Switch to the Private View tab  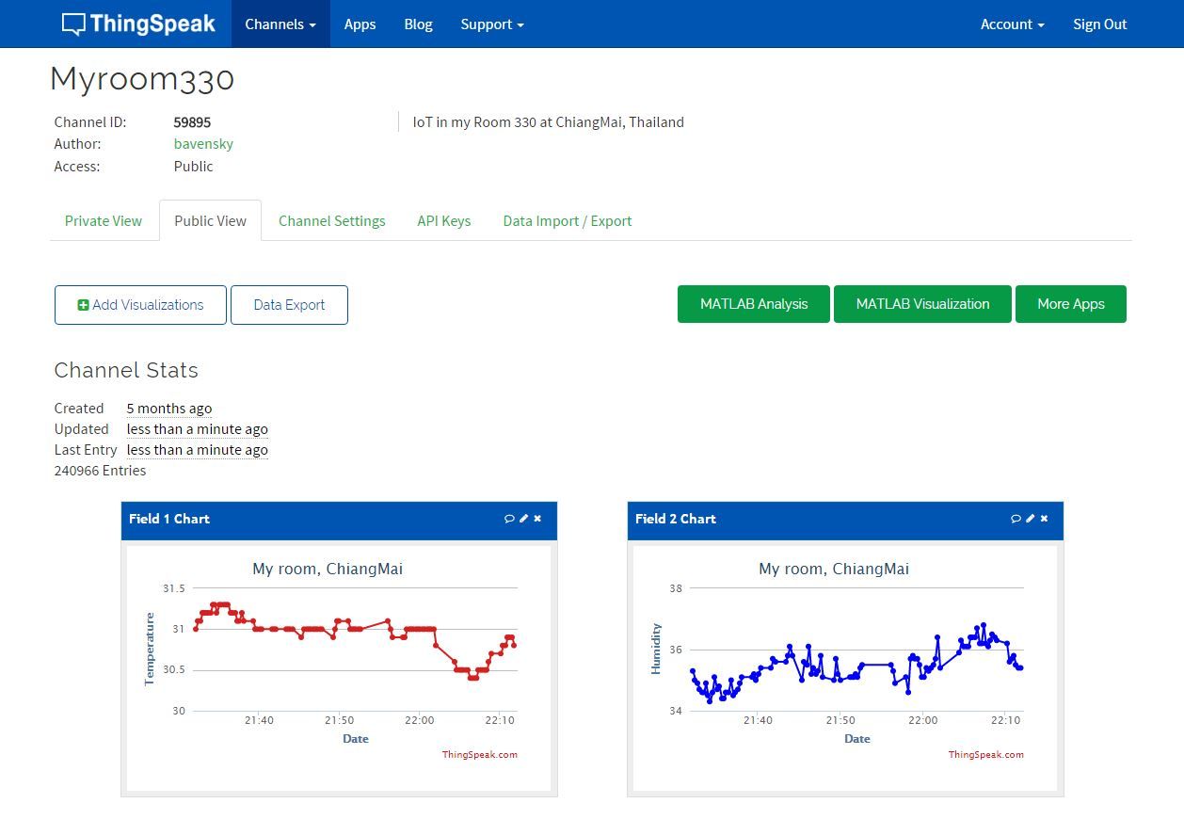[104, 221]
